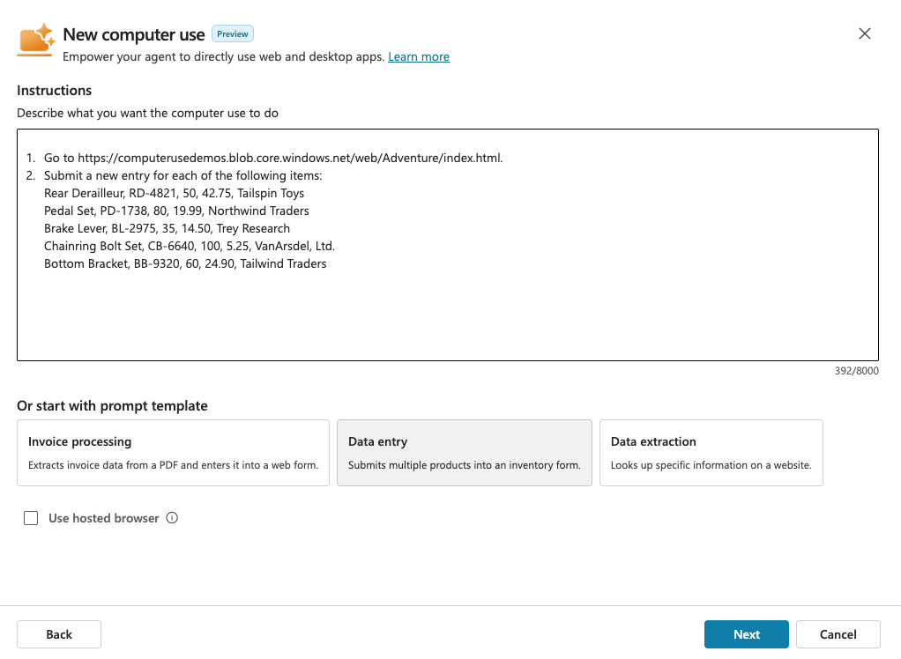This screenshot has width=901, height=659.
Task: Choose the Data entry prompt template
Action: tap(464, 453)
